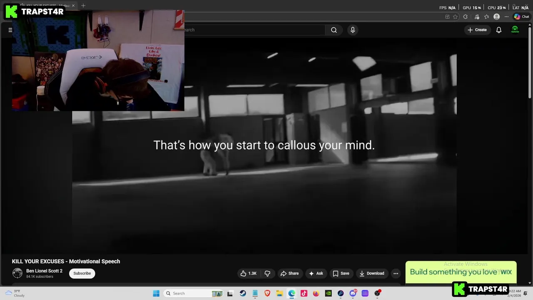Image resolution: width=533 pixels, height=300 pixels.
Task: Open the Windows Start menu
Action: pyautogui.click(x=156, y=293)
